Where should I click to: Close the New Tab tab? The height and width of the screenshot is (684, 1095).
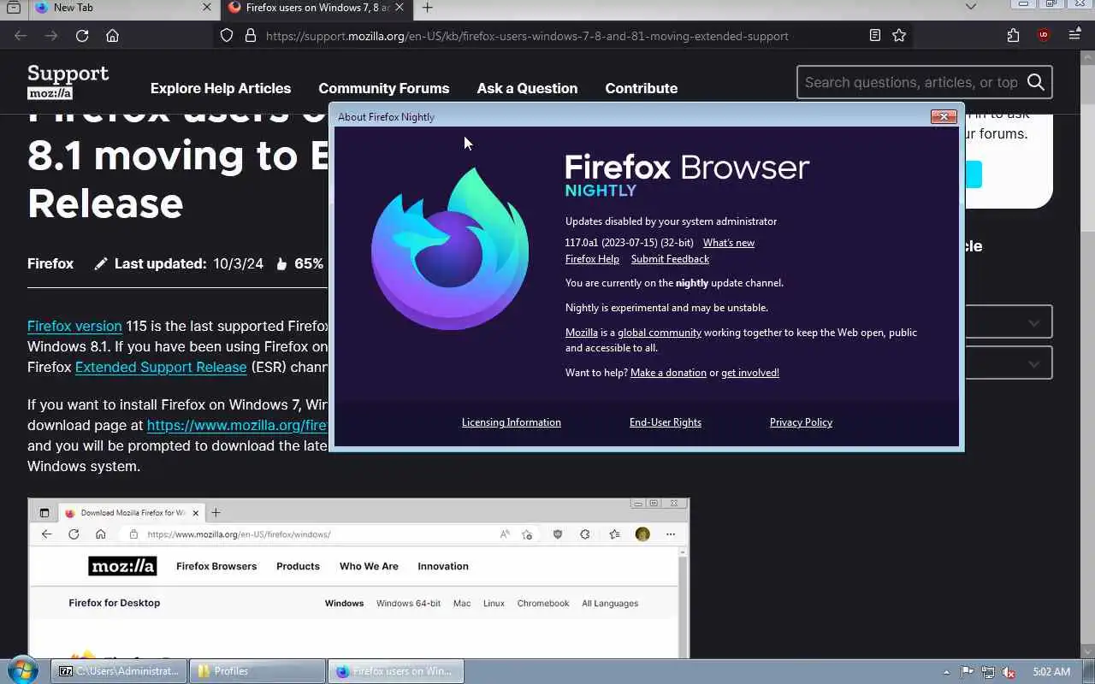(x=207, y=8)
